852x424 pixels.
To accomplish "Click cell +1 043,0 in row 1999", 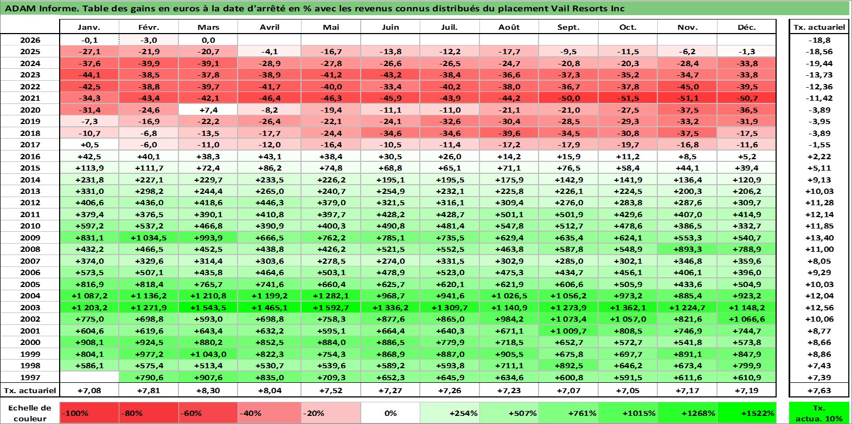I will 208,354.
